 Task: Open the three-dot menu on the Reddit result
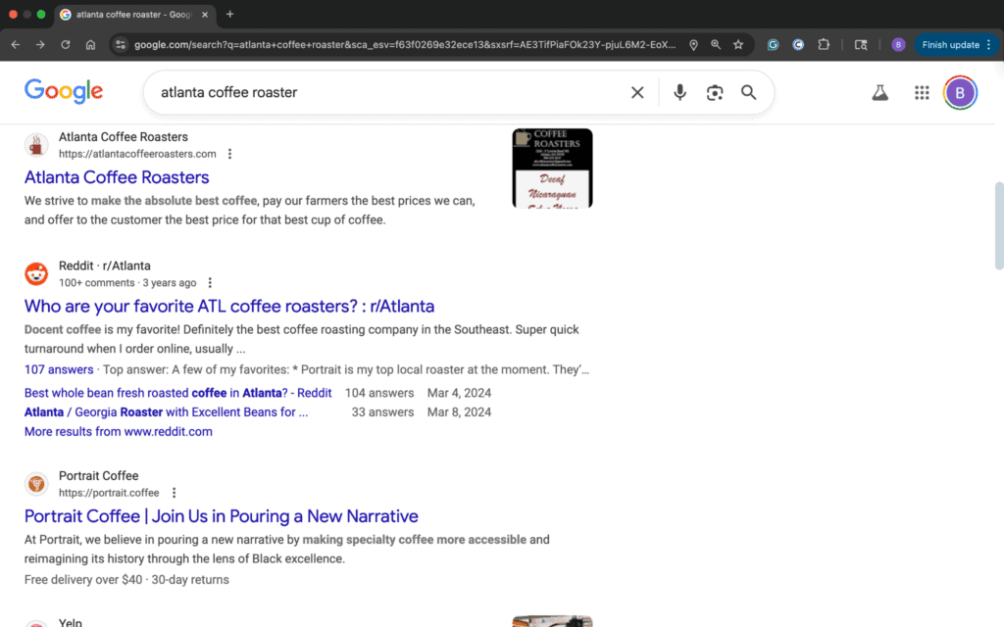pyautogui.click(x=210, y=282)
